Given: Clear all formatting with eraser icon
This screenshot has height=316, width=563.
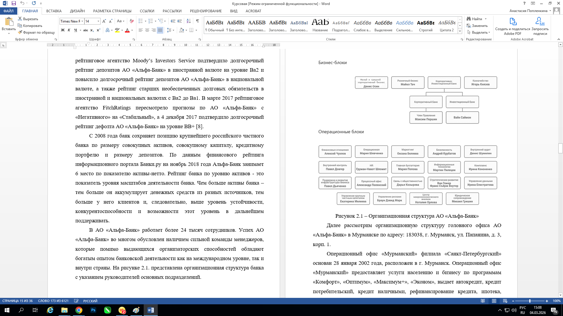Looking at the screenshot, I should click(x=132, y=21).
